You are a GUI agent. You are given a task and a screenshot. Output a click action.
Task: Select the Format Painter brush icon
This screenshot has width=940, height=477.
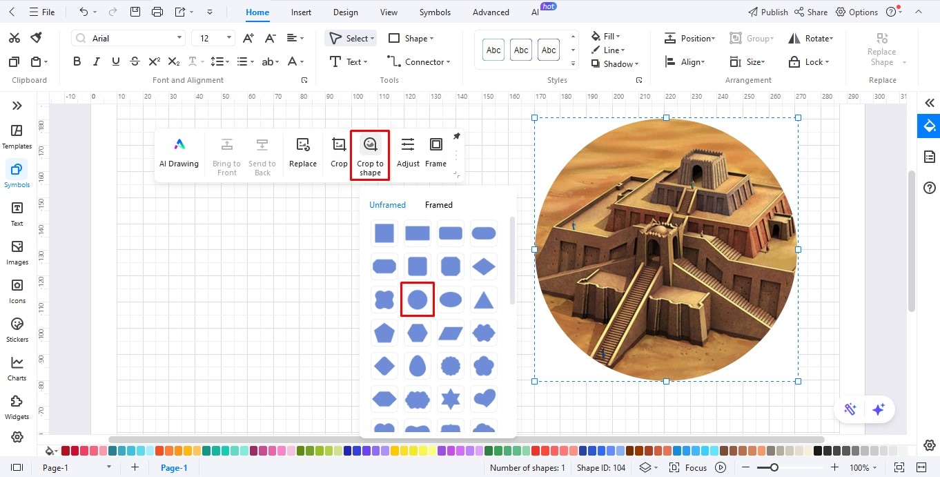[x=36, y=38]
